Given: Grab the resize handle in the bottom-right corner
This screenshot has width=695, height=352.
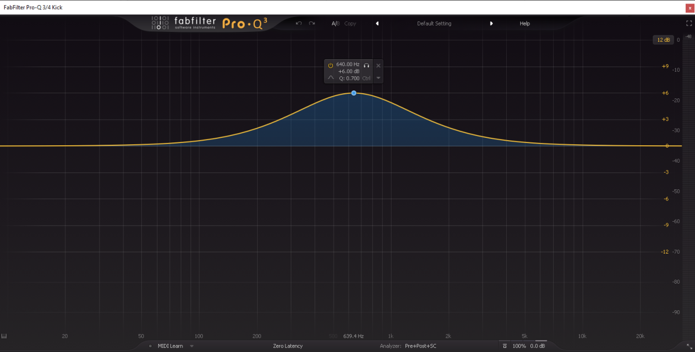Looking at the screenshot, I should (x=690, y=347).
